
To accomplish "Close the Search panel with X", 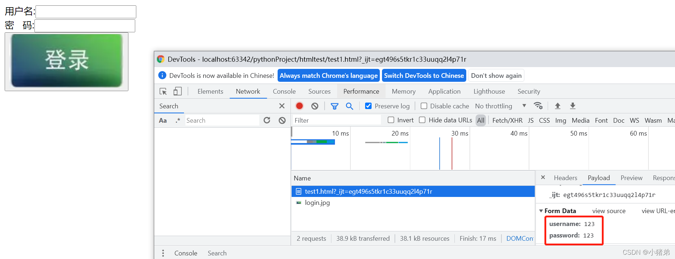I will [x=282, y=106].
